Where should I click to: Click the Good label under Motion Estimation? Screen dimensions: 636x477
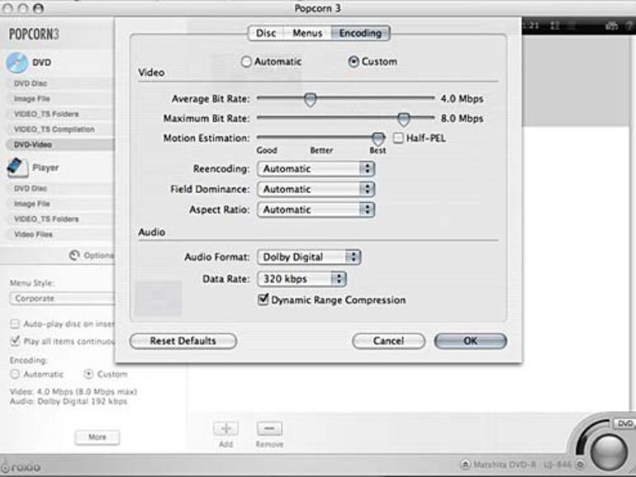(267, 150)
